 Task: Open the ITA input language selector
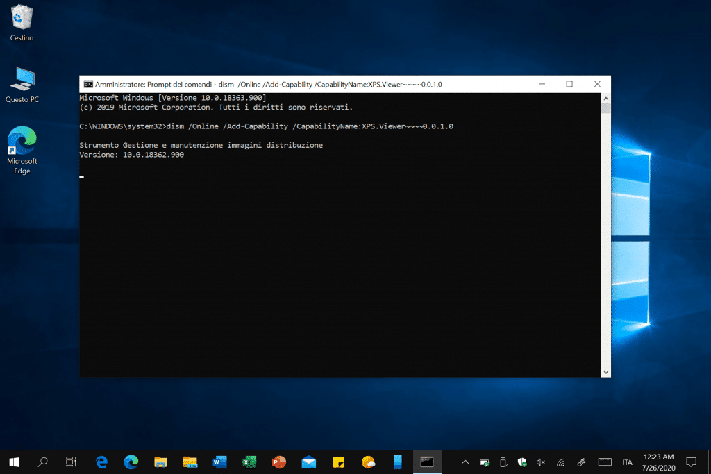coord(627,462)
